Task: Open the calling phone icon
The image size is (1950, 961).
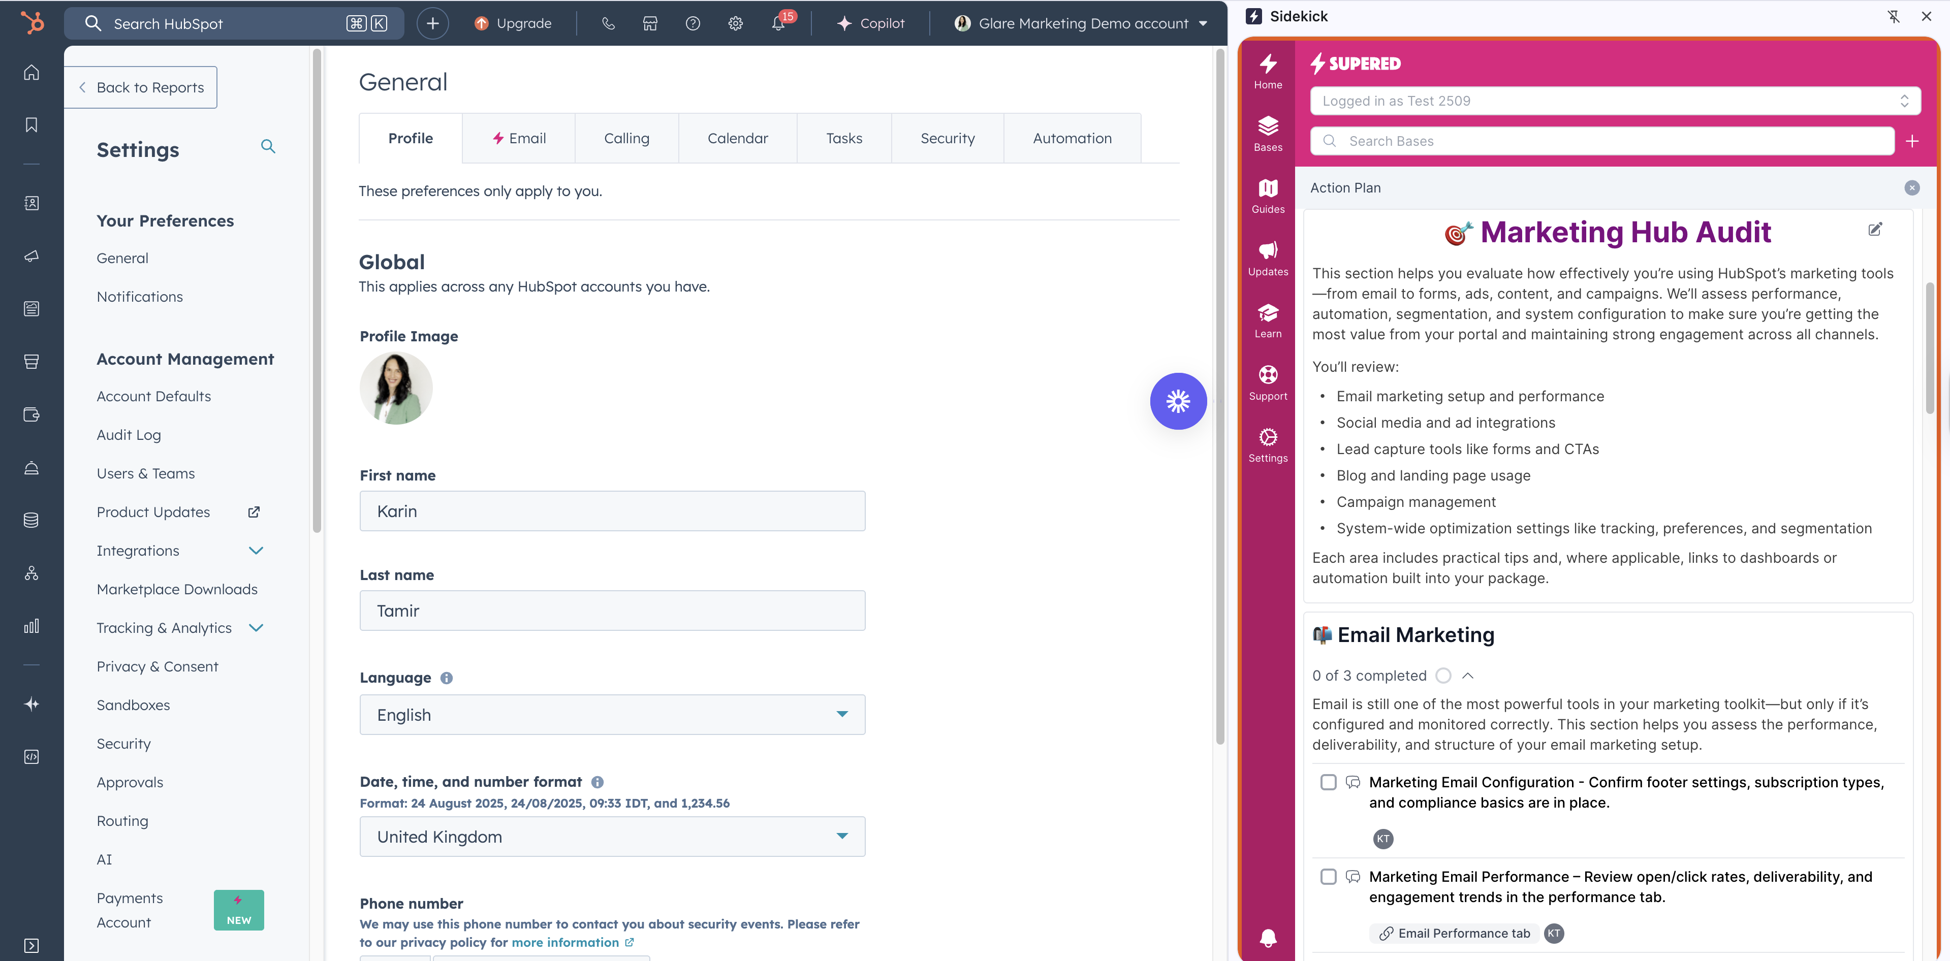Action: coord(608,23)
